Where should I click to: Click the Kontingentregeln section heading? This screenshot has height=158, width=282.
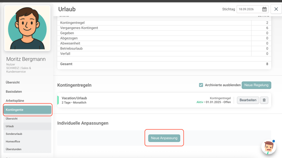74,85
